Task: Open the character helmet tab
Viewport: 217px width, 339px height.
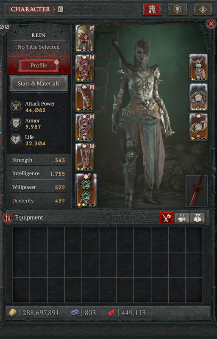Action: pos(152,9)
